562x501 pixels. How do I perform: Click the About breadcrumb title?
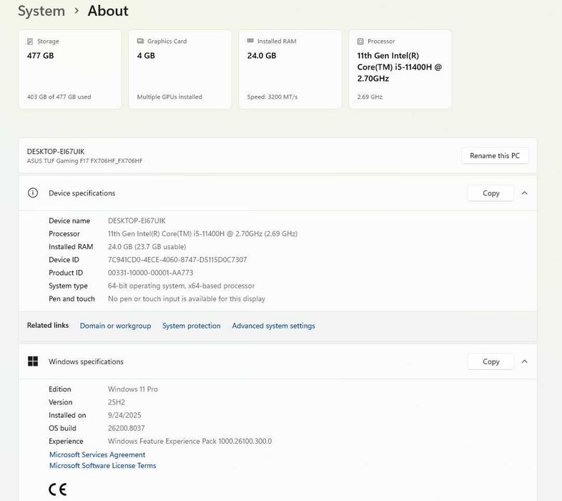pyautogui.click(x=108, y=11)
